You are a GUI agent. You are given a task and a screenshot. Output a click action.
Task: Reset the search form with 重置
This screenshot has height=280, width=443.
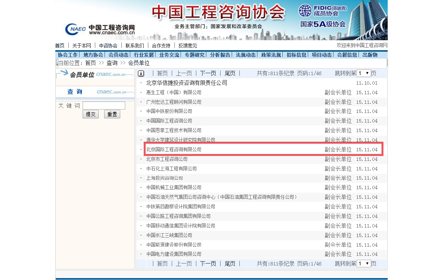(112, 114)
